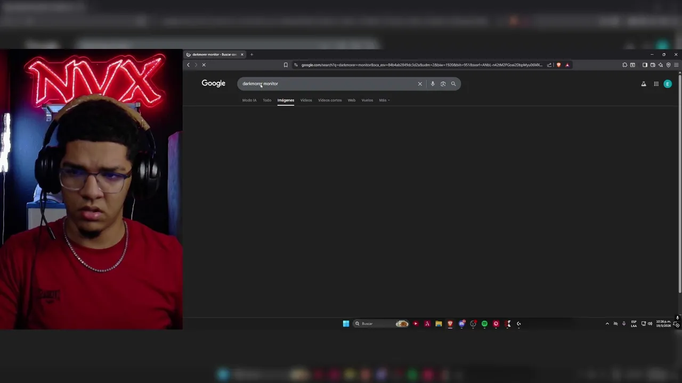682x383 pixels.
Task: Open the Windows Start menu
Action: tap(346, 323)
